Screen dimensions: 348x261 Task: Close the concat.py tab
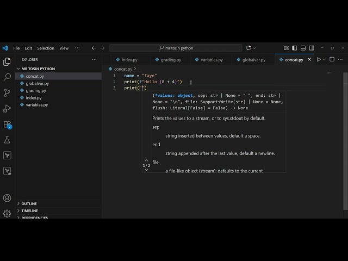pyautogui.click(x=309, y=59)
